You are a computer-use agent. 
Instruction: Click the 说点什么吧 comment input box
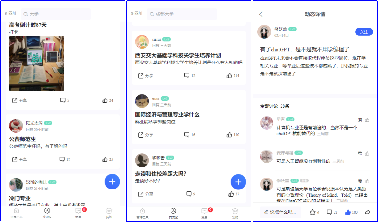tap(280, 212)
